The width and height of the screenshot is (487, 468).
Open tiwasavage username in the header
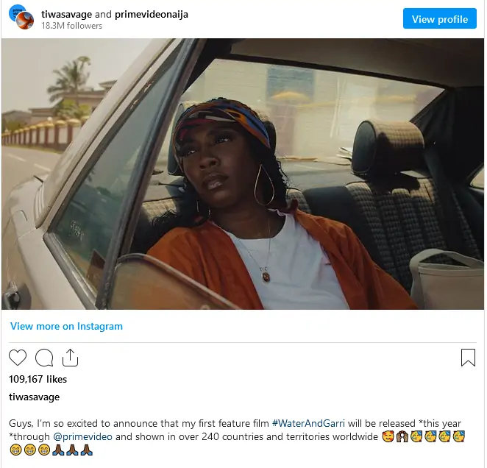[66, 14]
